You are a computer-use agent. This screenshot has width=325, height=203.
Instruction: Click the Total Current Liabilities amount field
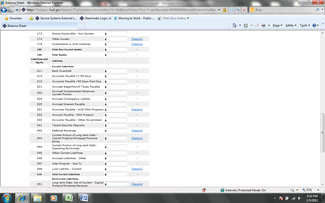coord(117,174)
